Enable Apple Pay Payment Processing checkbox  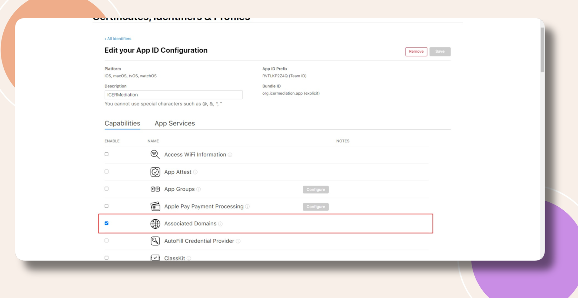(x=107, y=206)
